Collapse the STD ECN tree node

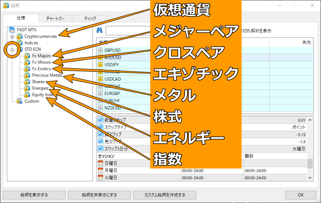(12, 49)
